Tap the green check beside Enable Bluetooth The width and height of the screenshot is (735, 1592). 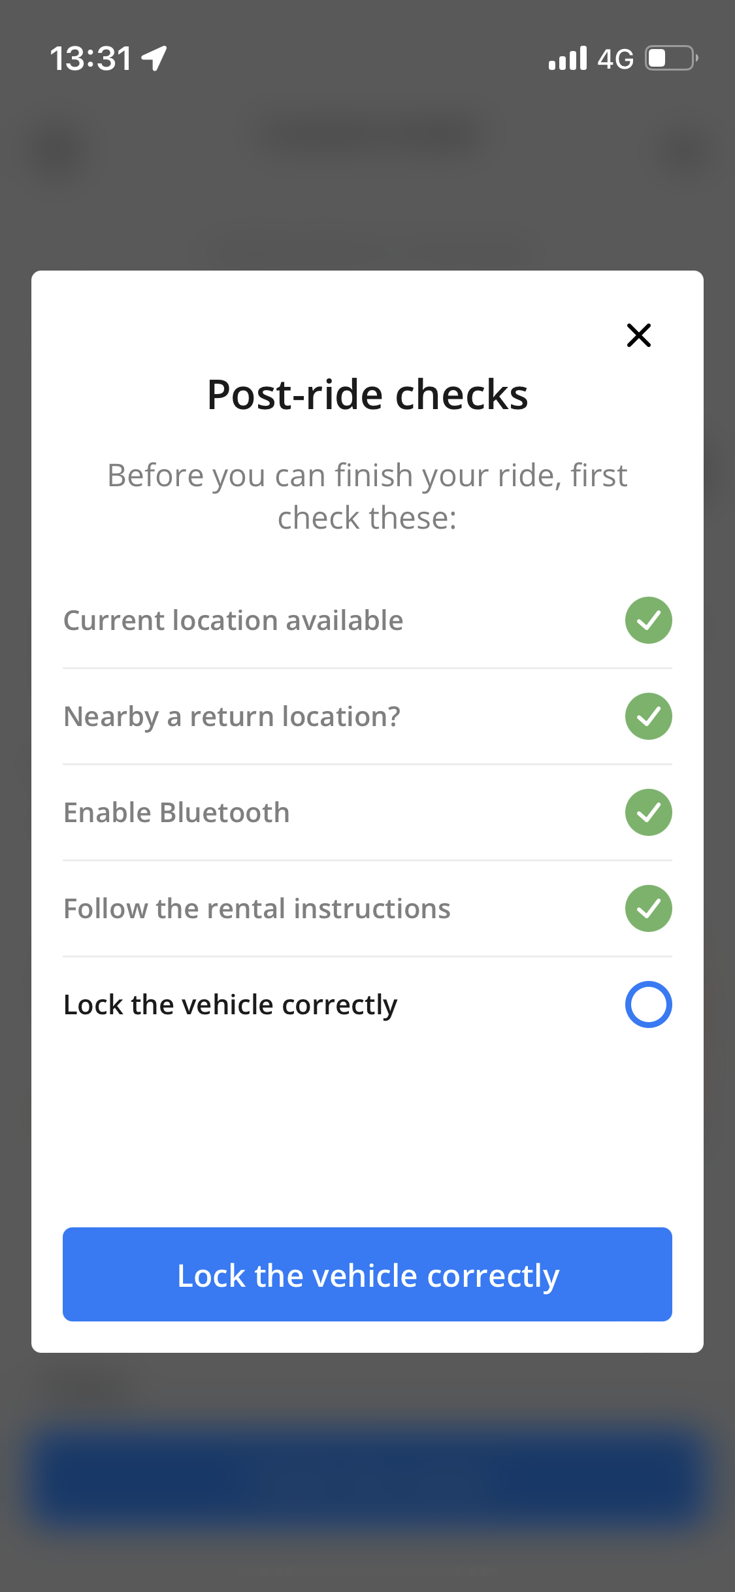(x=648, y=812)
